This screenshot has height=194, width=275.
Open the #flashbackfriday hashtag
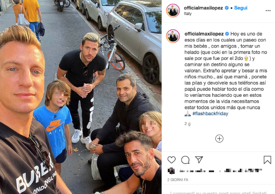[x=210, y=113]
